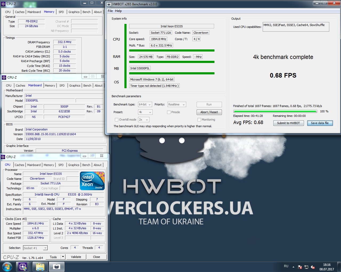The height and width of the screenshot is (272, 341).
Task: Click the benchmark progress bar
Action: pos(275,111)
